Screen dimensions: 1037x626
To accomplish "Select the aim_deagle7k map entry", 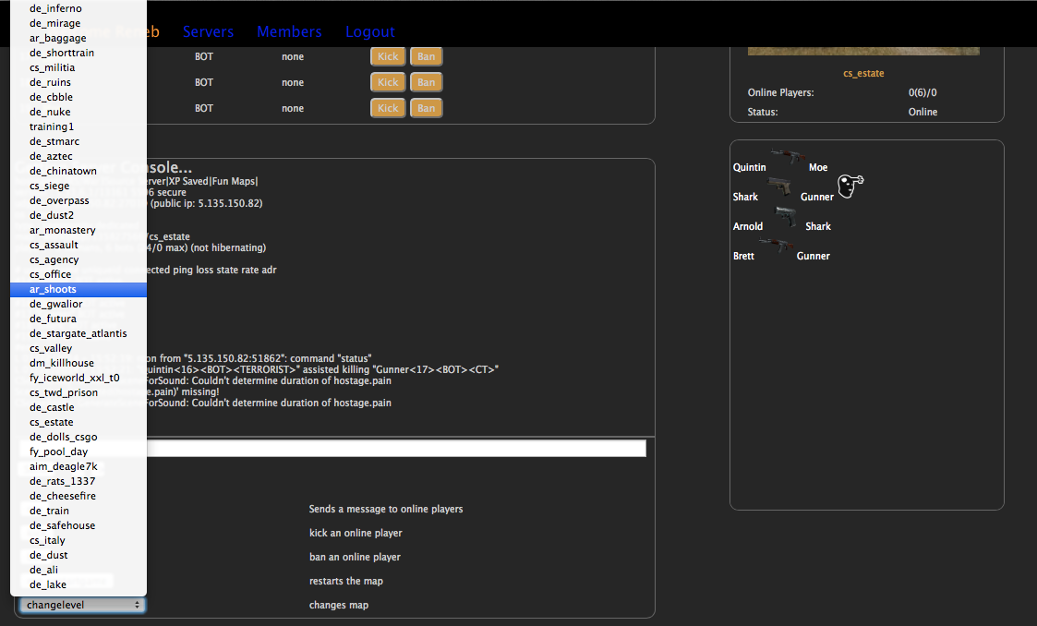I will (x=63, y=466).
